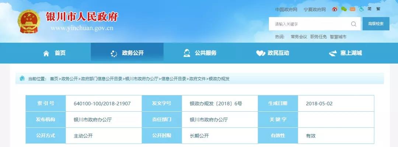Click the hearts icon beside 政民互动
398x147 pixels.
(x=261, y=53)
